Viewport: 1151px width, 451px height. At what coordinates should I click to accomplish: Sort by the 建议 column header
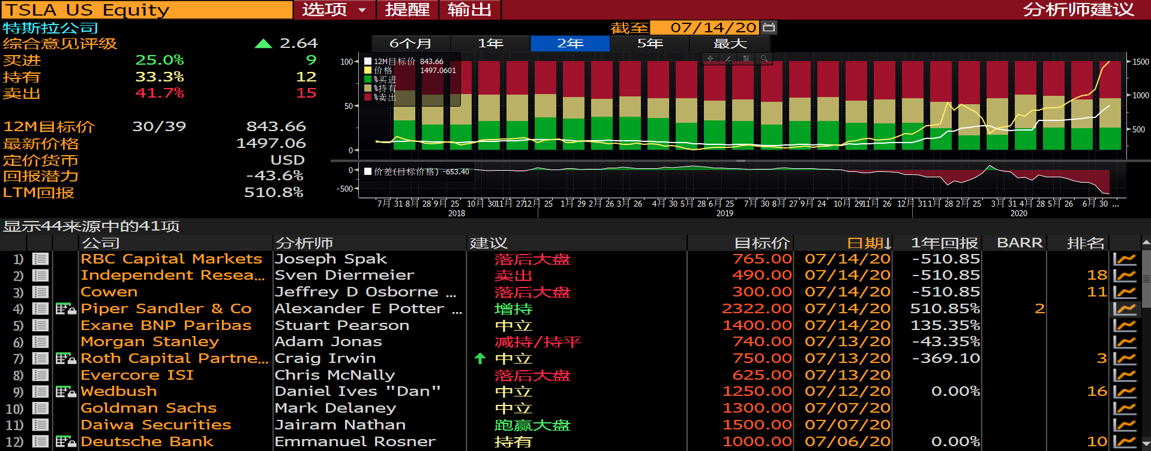tap(488, 243)
